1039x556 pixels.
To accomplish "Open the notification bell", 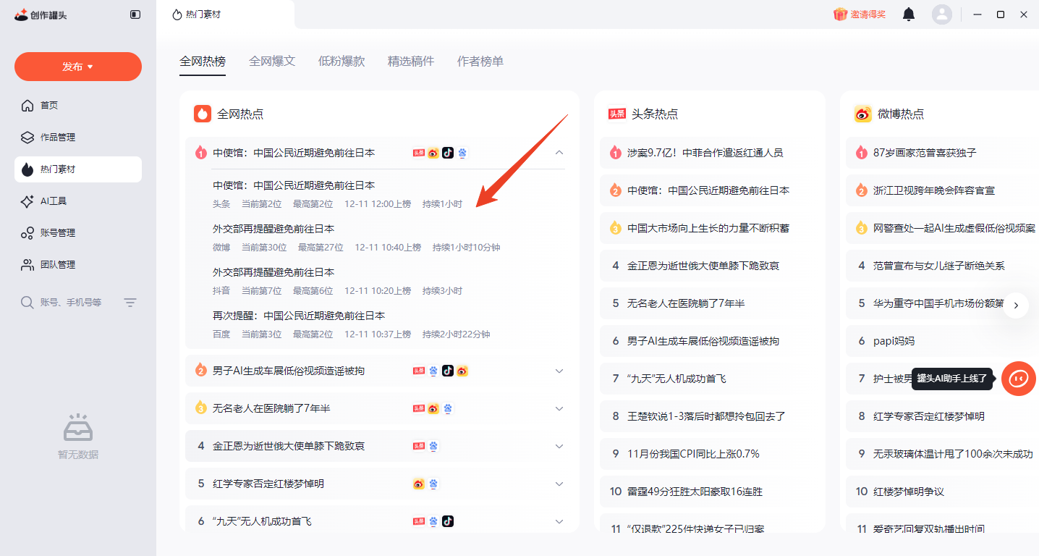I will pyautogui.click(x=909, y=14).
